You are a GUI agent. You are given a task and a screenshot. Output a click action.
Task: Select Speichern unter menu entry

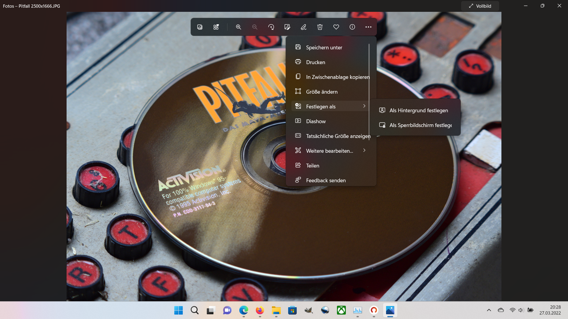[x=324, y=47]
